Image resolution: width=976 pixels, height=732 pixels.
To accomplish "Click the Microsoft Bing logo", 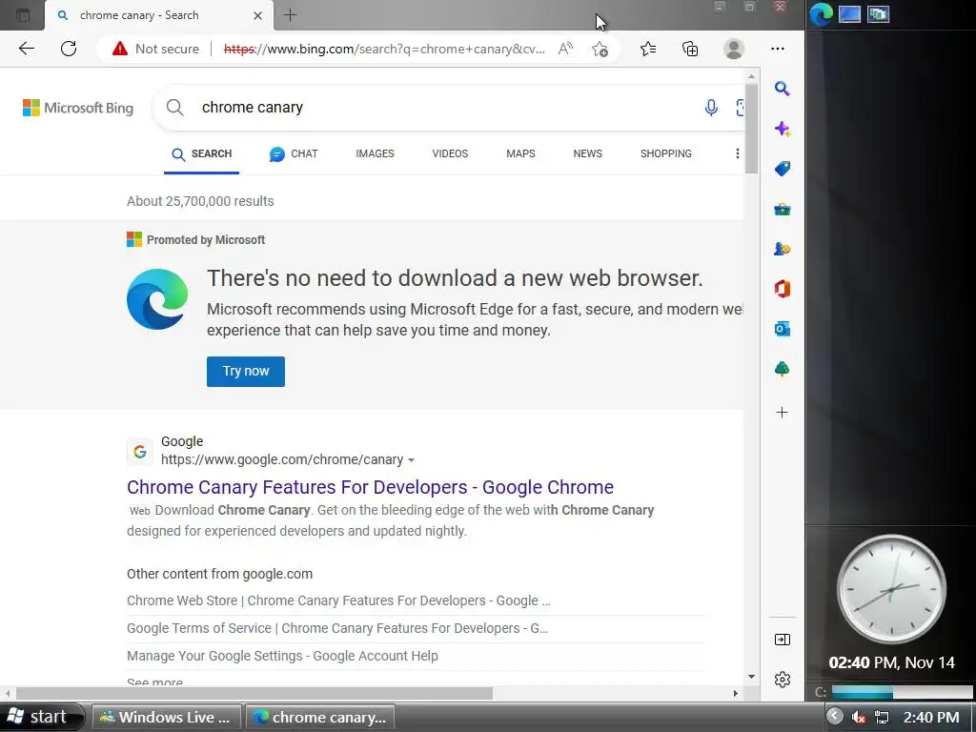I will (x=78, y=108).
